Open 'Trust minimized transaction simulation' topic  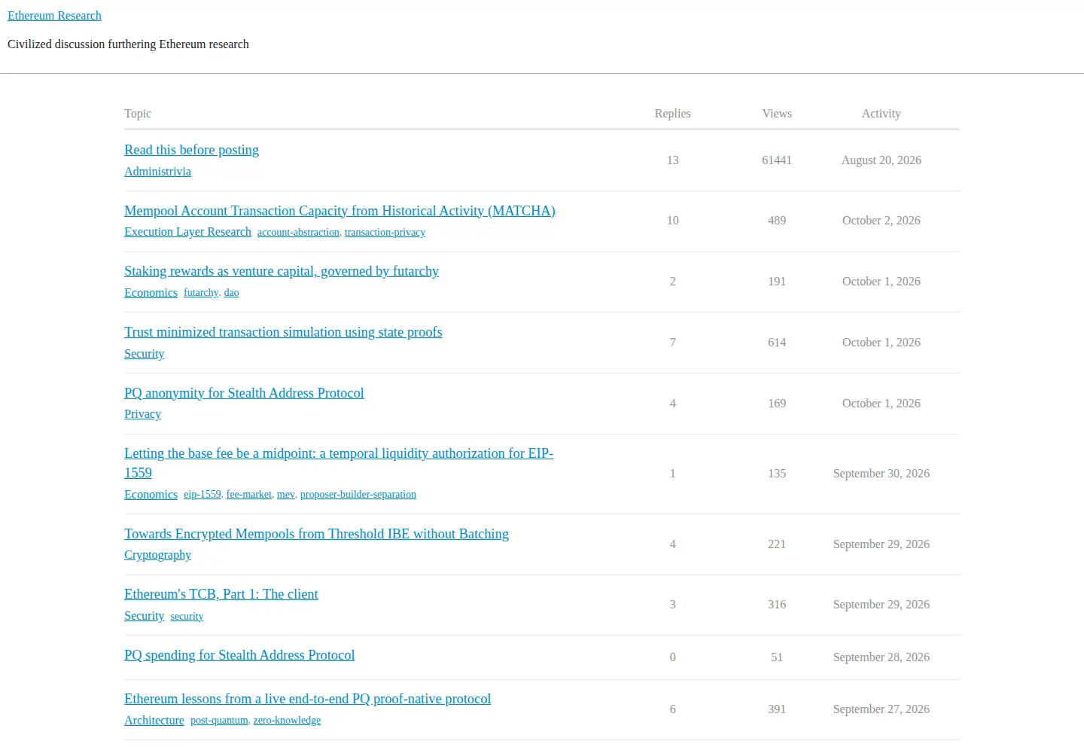[283, 332]
